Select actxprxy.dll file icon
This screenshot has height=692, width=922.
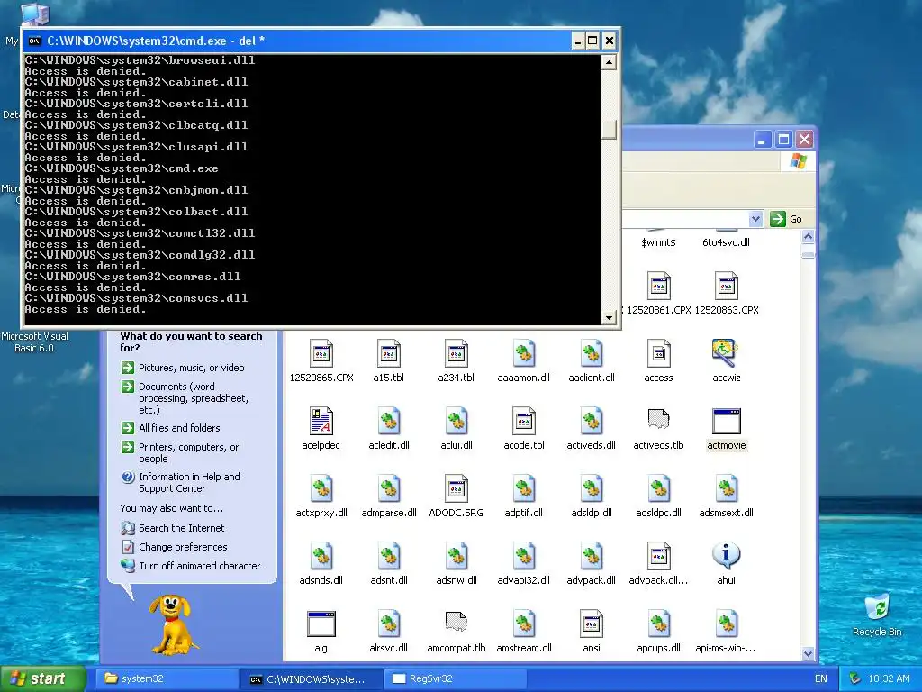point(321,489)
